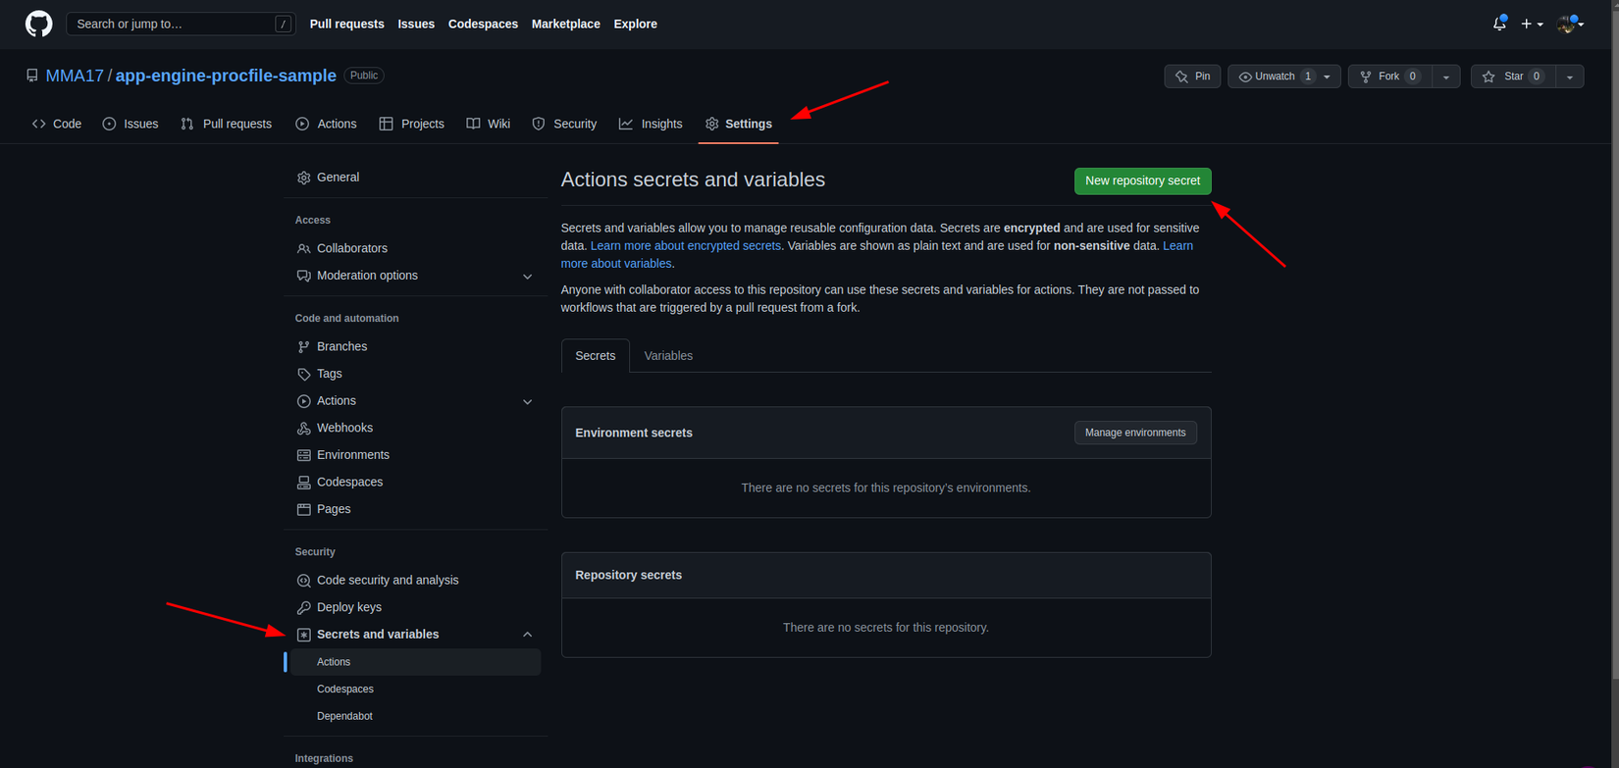
Task: Collapse Secrets and variables section
Action: [x=527, y=635]
